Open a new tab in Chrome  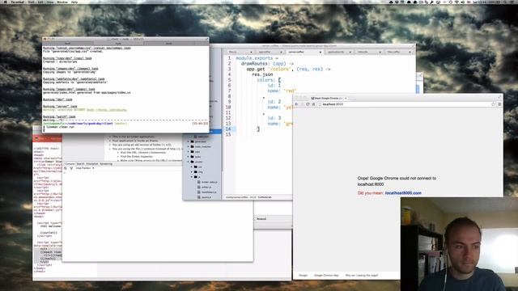tap(352, 99)
